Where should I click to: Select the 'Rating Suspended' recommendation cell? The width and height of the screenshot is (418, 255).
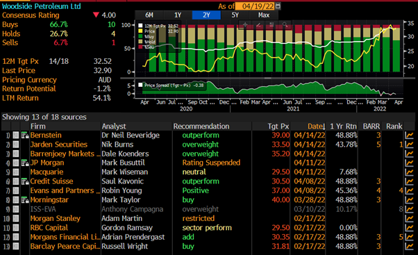pyautogui.click(x=211, y=163)
